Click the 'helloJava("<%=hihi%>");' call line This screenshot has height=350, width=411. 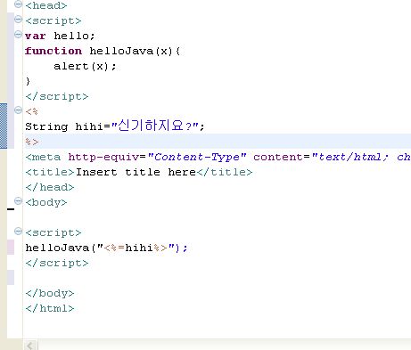[106, 248]
